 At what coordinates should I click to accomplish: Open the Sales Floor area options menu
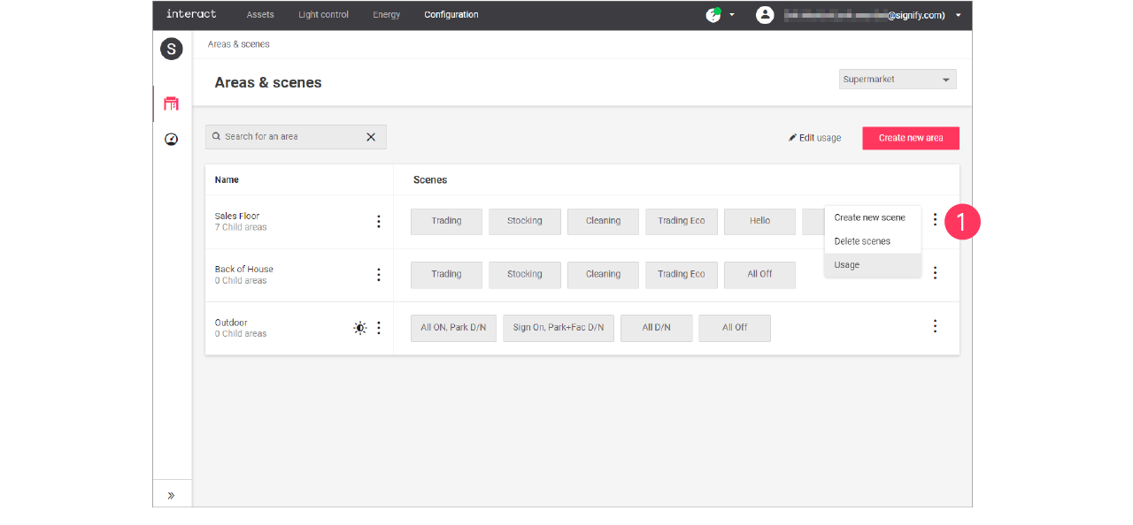pyautogui.click(x=379, y=222)
